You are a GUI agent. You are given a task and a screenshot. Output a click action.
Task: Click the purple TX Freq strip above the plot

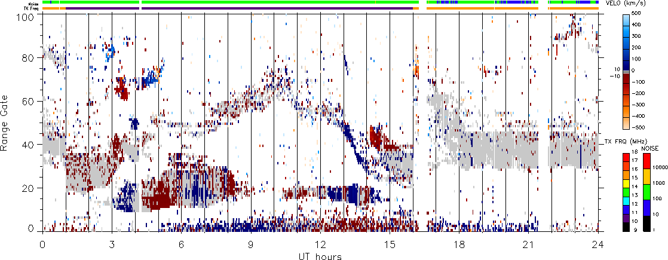(x=239, y=8)
